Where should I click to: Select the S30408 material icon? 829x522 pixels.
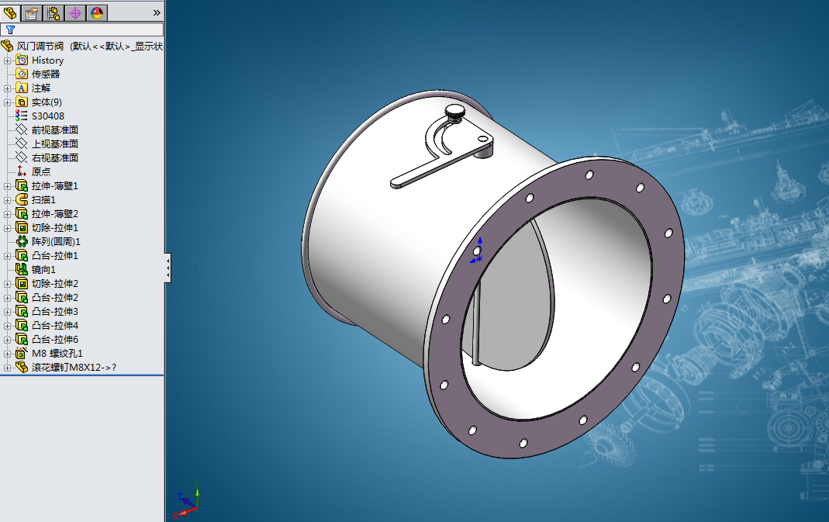coord(22,116)
